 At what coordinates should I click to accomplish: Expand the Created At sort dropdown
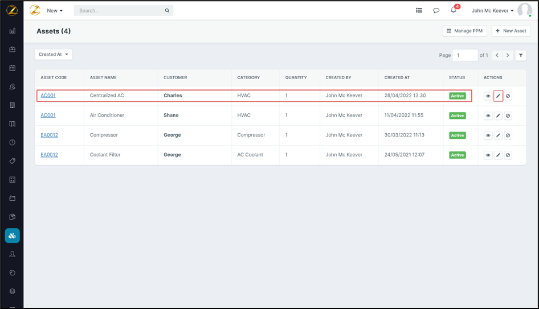click(53, 55)
